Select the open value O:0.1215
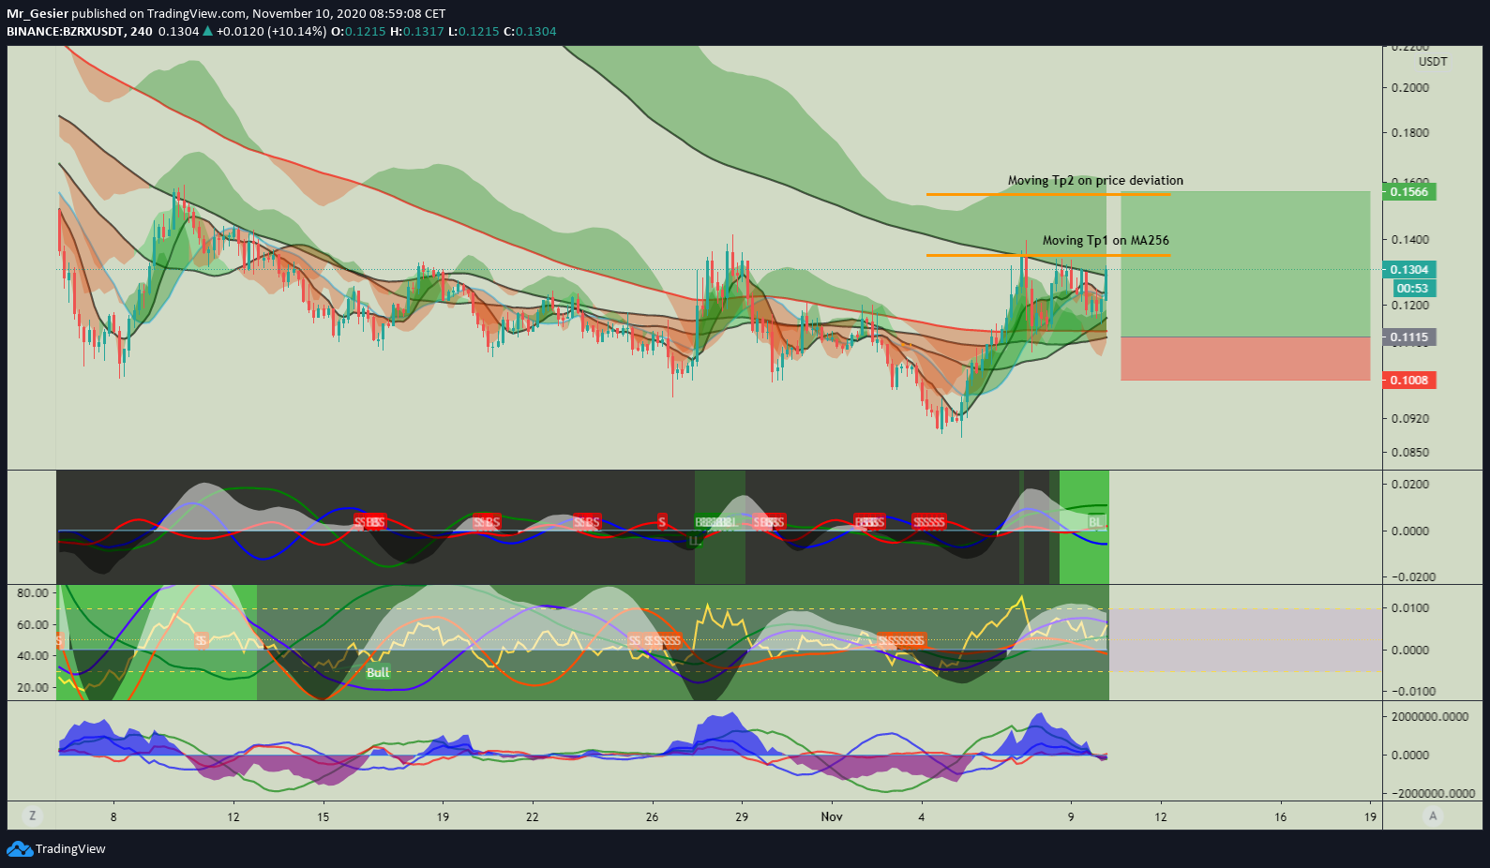Viewport: 1490px width, 868px height. 358,31
